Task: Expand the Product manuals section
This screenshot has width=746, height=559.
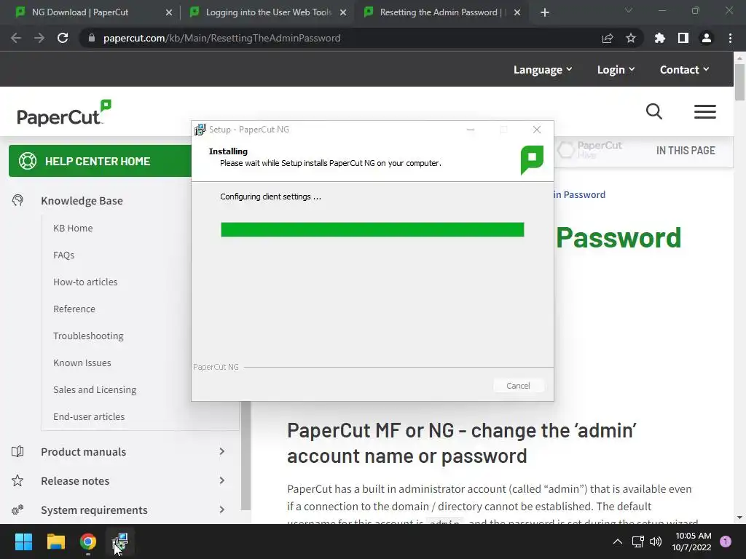Action: (x=221, y=451)
